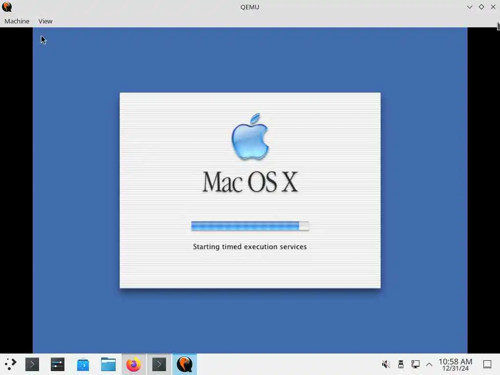Launch the first terminal in the taskbar

[x=32, y=364]
